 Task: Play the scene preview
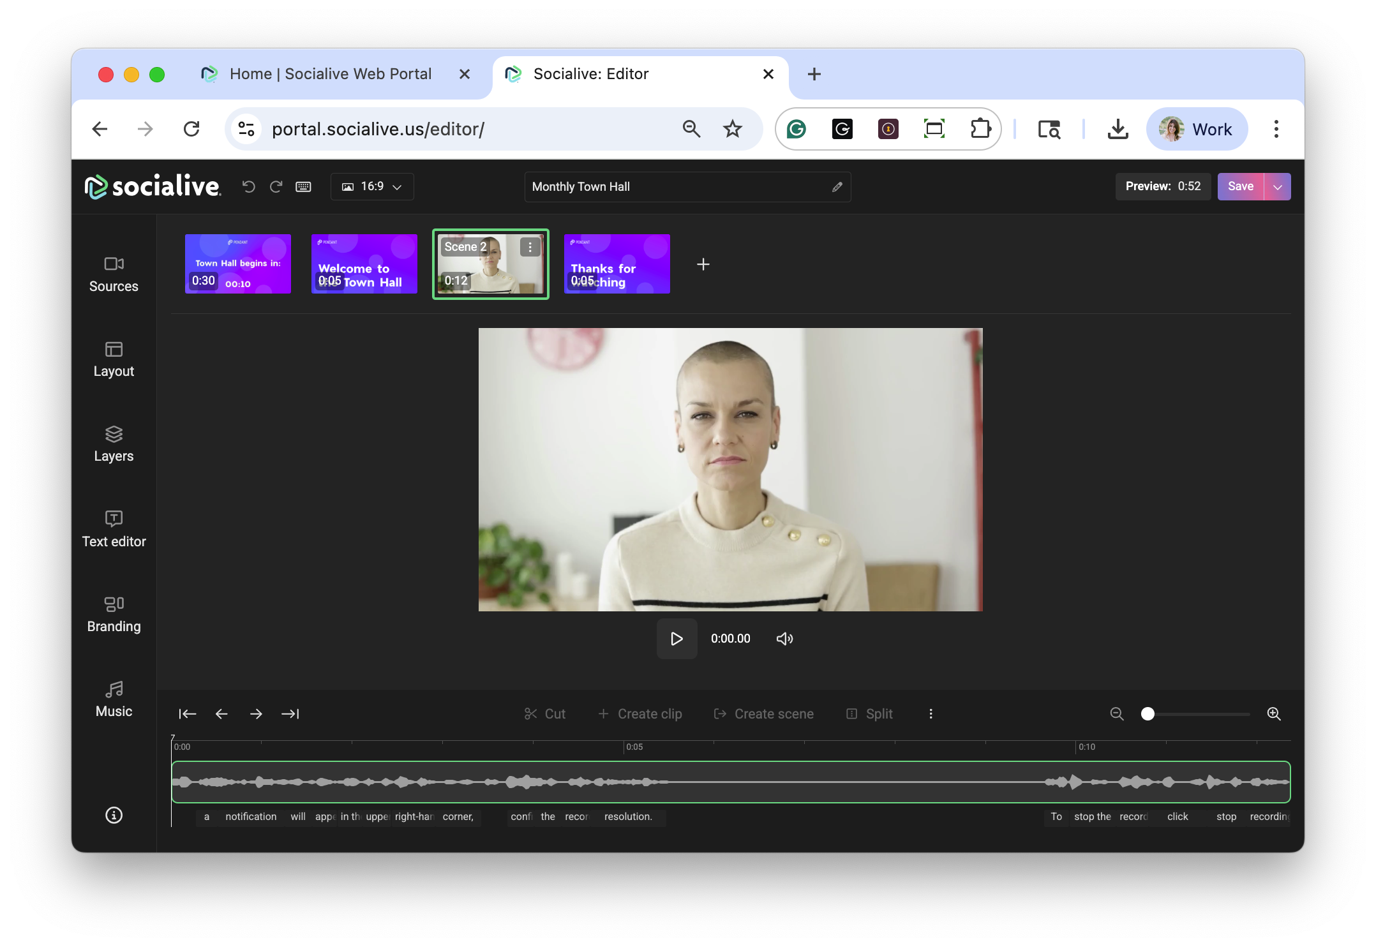(677, 639)
